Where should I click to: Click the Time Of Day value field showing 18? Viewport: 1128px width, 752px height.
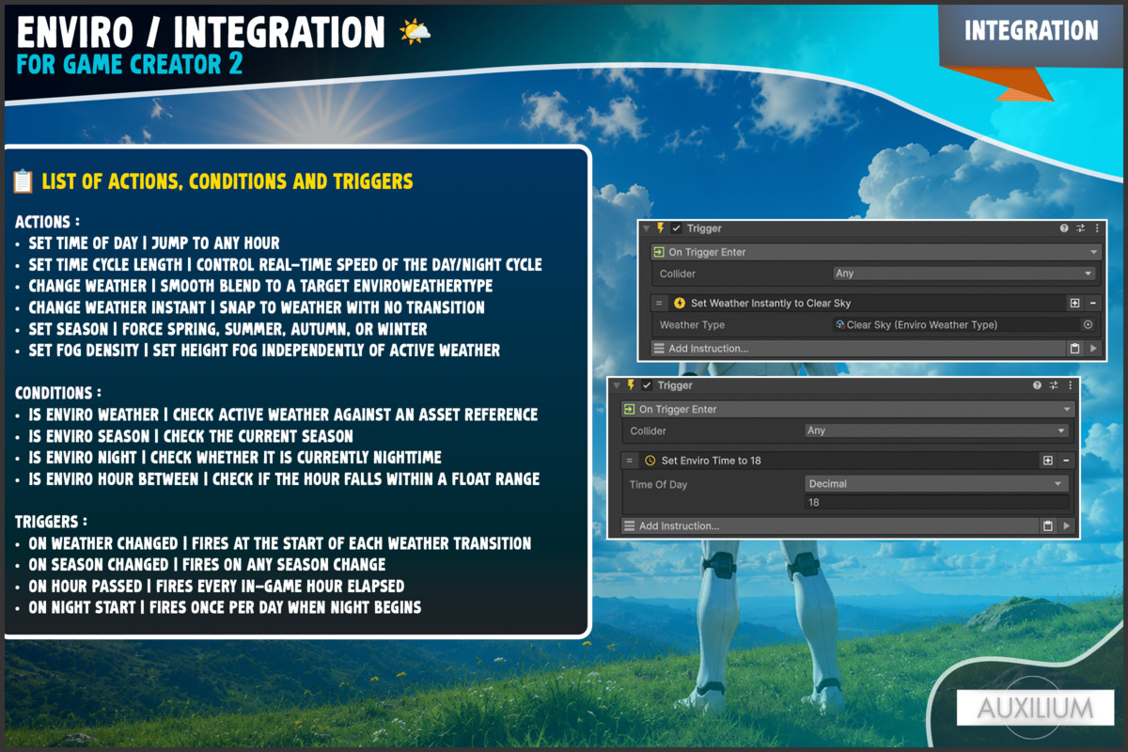[936, 503]
